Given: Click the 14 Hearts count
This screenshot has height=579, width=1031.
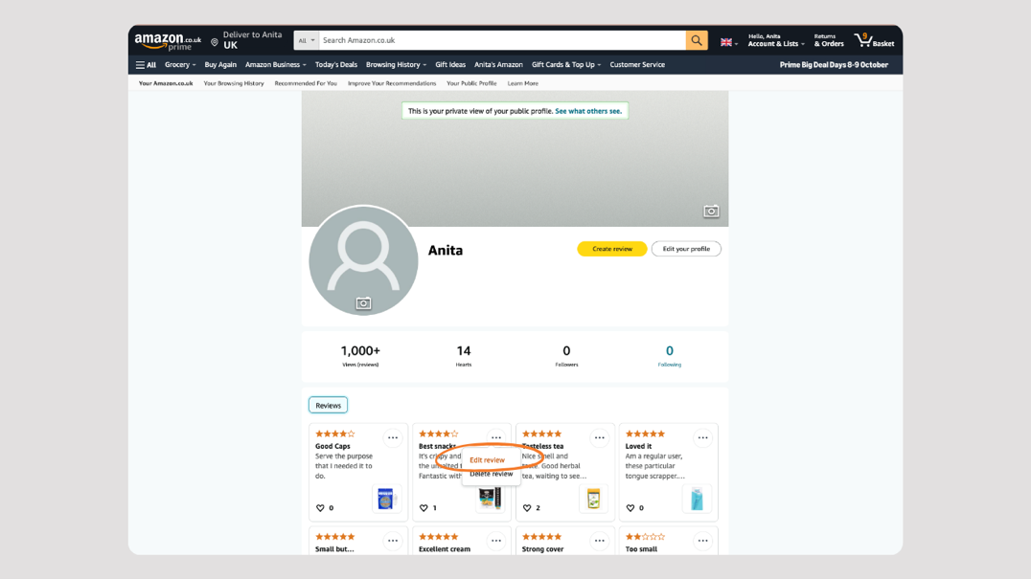Looking at the screenshot, I should tap(464, 355).
